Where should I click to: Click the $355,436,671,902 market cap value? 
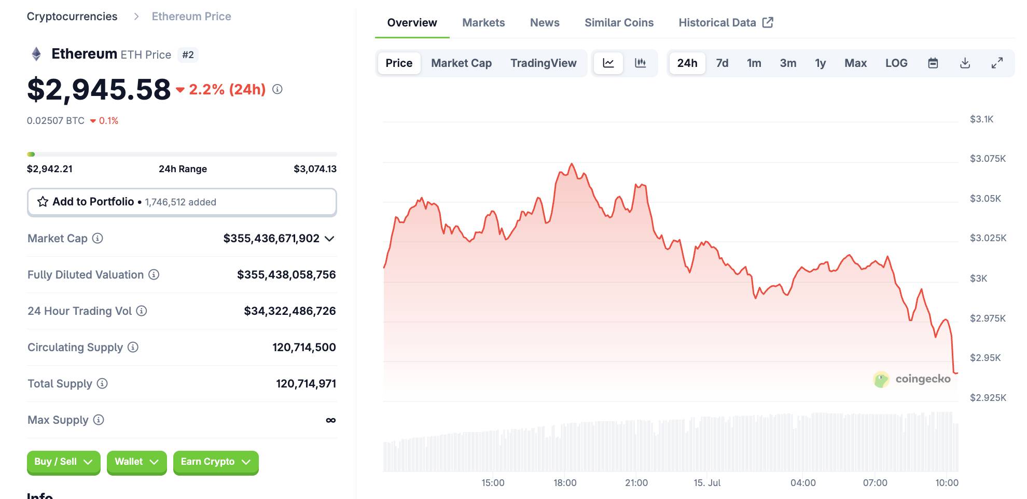tap(271, 239)
